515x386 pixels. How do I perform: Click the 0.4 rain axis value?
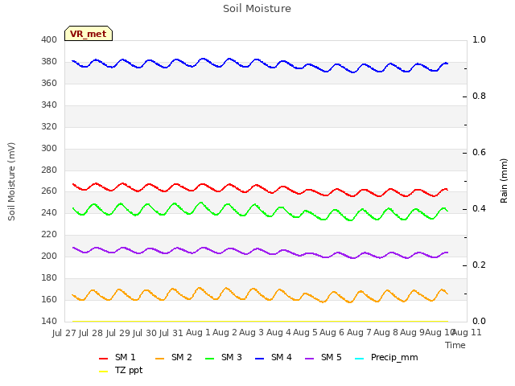tap(479, 209)
